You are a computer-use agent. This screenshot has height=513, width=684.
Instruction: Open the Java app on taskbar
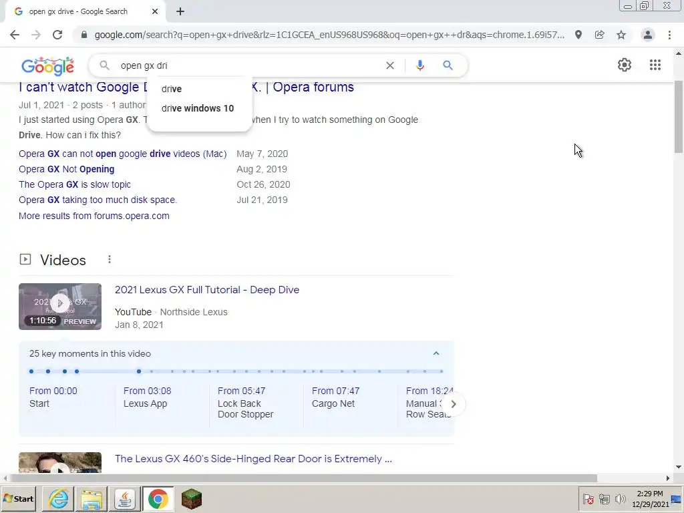pyautogui.click(x=125, y=498)
